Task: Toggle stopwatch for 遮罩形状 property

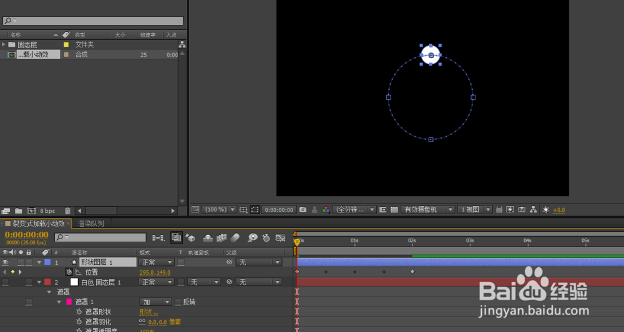Action: 79,312
